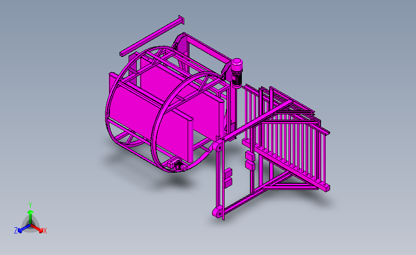Viewport: 416px width, 255px height.
Task: Select the vertical gear motor atop the column
Action: coord(237,73)
